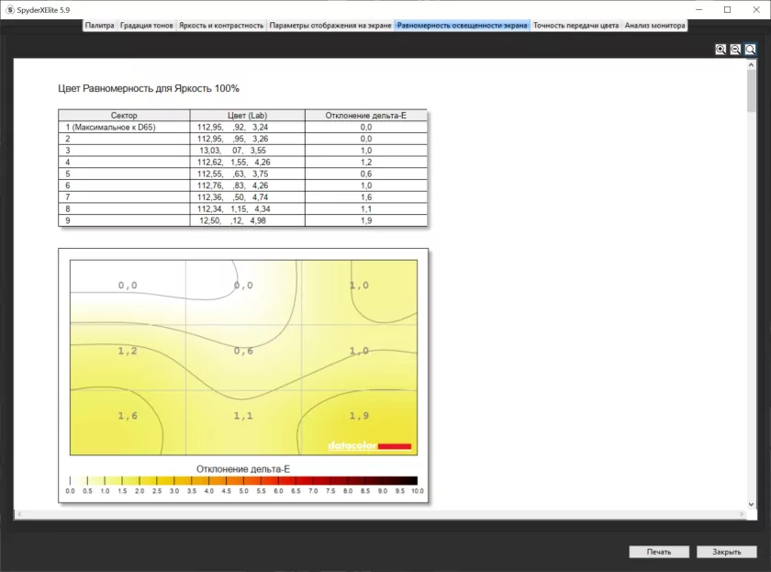Click Lab value '112,55, ,63, 3,75'
The width and height of the screenshot is (771, 572).
coord(232,174)
